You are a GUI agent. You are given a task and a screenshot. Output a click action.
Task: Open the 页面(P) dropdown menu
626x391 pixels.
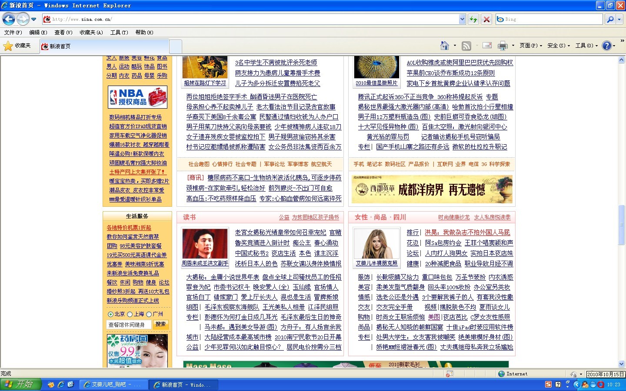tap(531, 46)
